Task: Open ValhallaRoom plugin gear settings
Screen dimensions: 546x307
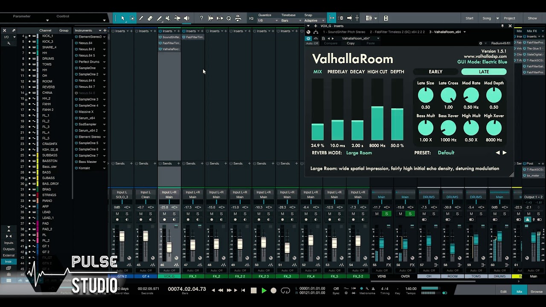Action: (481, 43)
